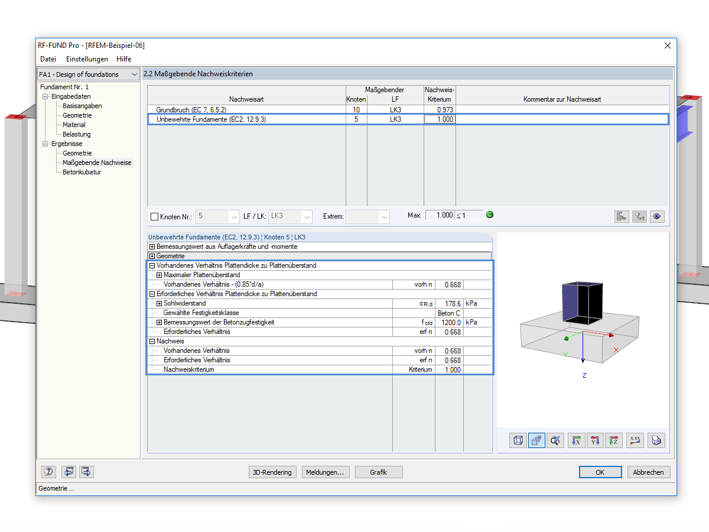Expand Bemessungswert der Betonzugfestigkeit
709x532 pixels.
[x=159, y=322]
